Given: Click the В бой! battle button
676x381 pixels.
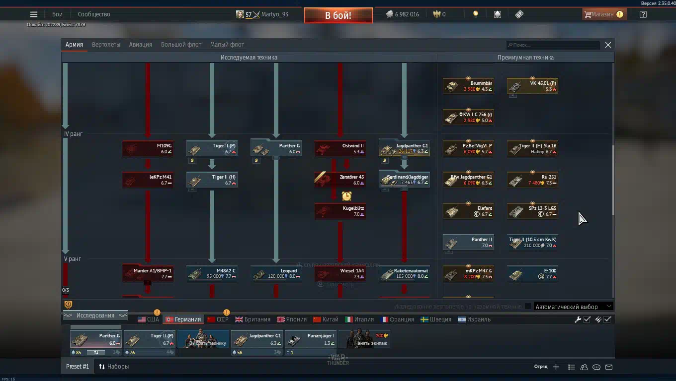Looking at the screenshot, I should click(x=338, y=15).
